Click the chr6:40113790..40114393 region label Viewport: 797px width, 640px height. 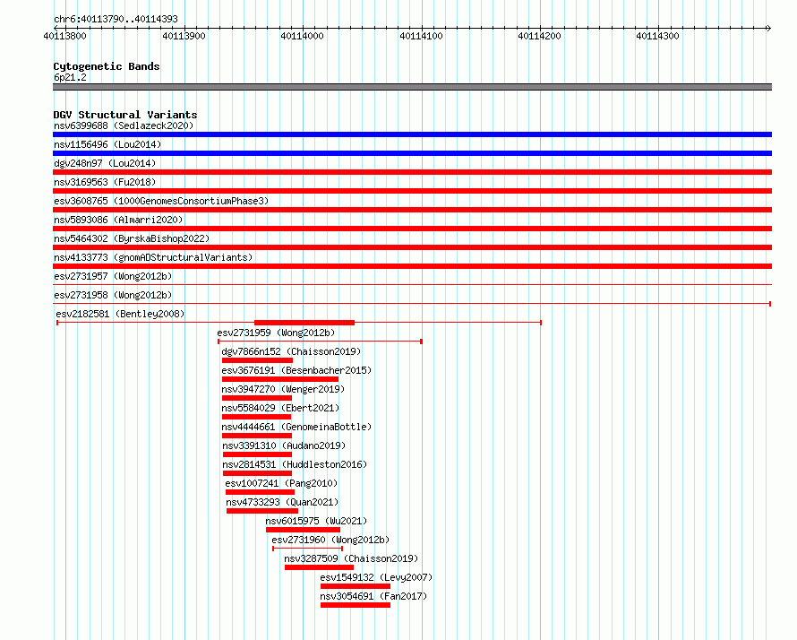pos(116,19)
